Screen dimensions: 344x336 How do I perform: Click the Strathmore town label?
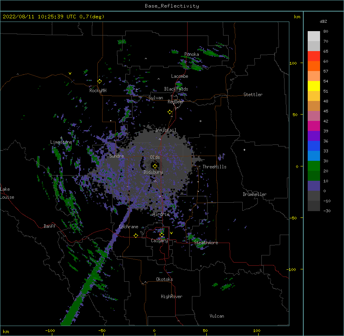click(x=206, y=243)
